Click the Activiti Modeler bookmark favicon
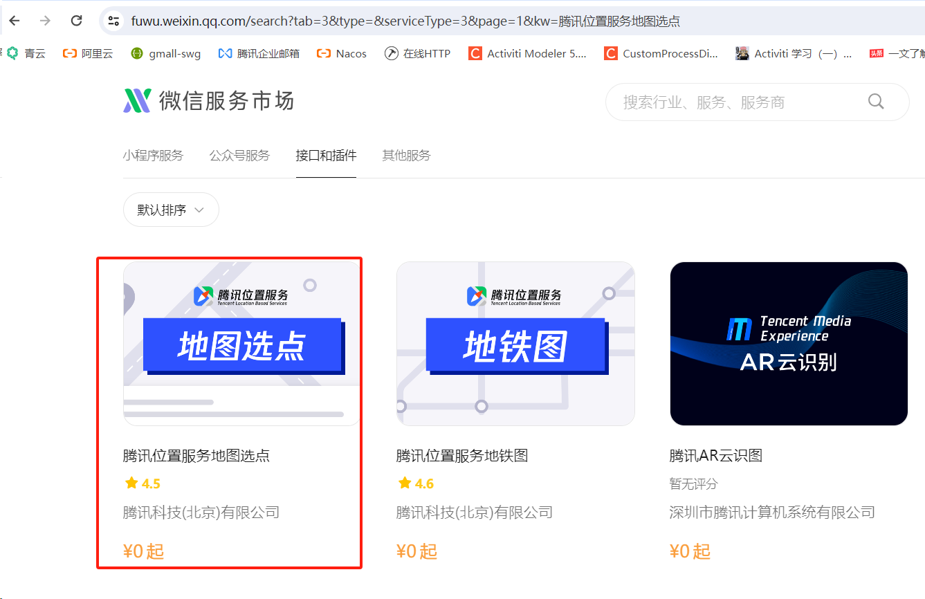The image size is (925, 599). click(475, 53)
